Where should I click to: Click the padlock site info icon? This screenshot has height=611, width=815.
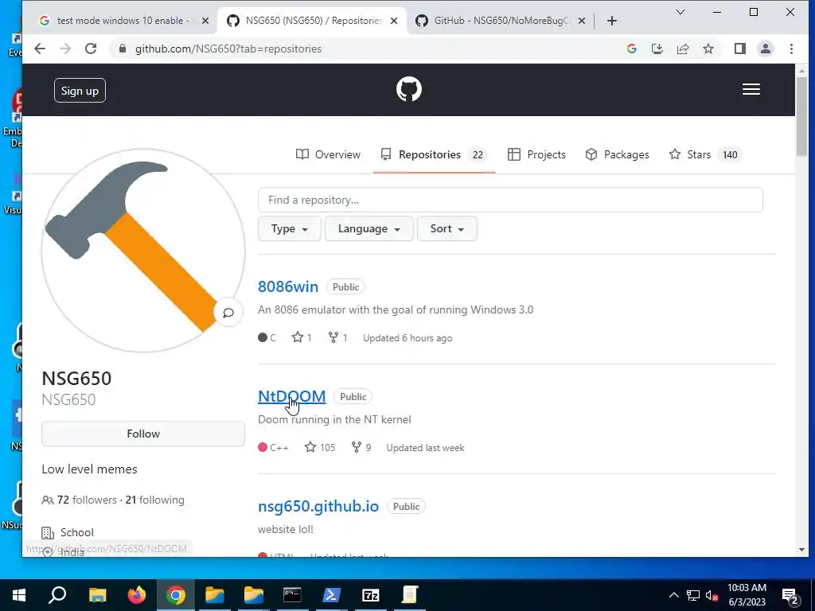(122, 49)
